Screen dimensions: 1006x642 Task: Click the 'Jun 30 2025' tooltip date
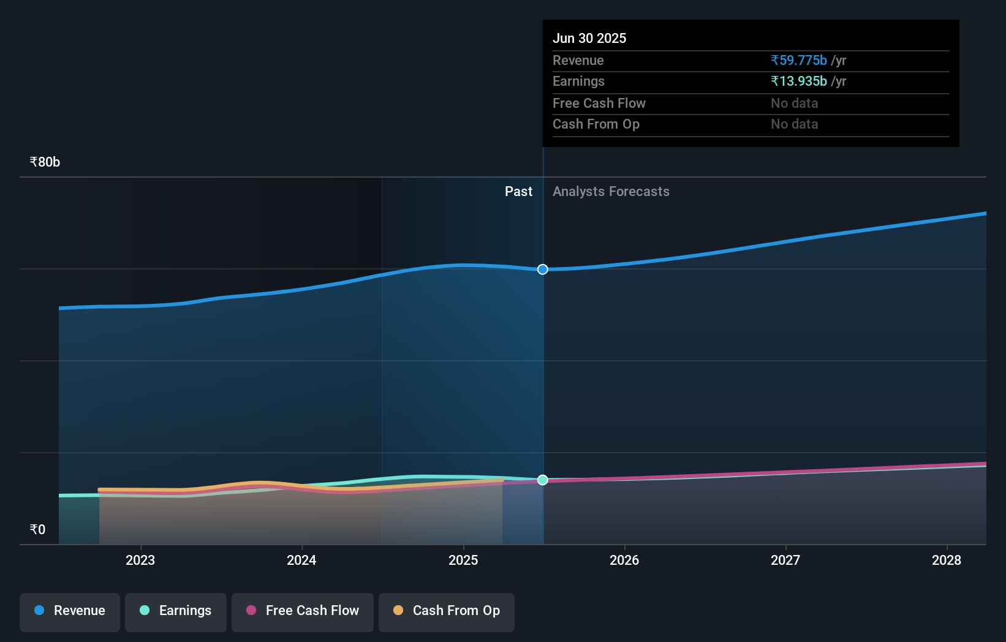click(x=589, y=39)
